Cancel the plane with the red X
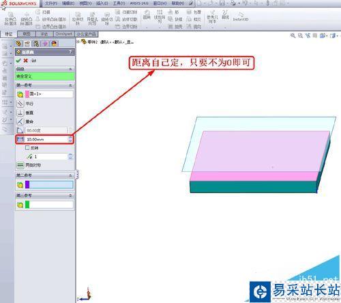The height and width of the screenshot is (303, 341). pyautogui.click(x=26, y=61)
